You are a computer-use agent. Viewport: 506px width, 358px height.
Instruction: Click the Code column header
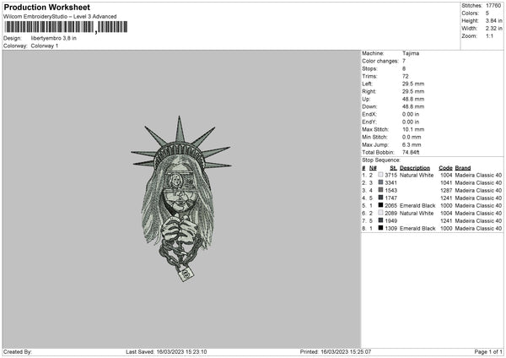pos(445,168)
